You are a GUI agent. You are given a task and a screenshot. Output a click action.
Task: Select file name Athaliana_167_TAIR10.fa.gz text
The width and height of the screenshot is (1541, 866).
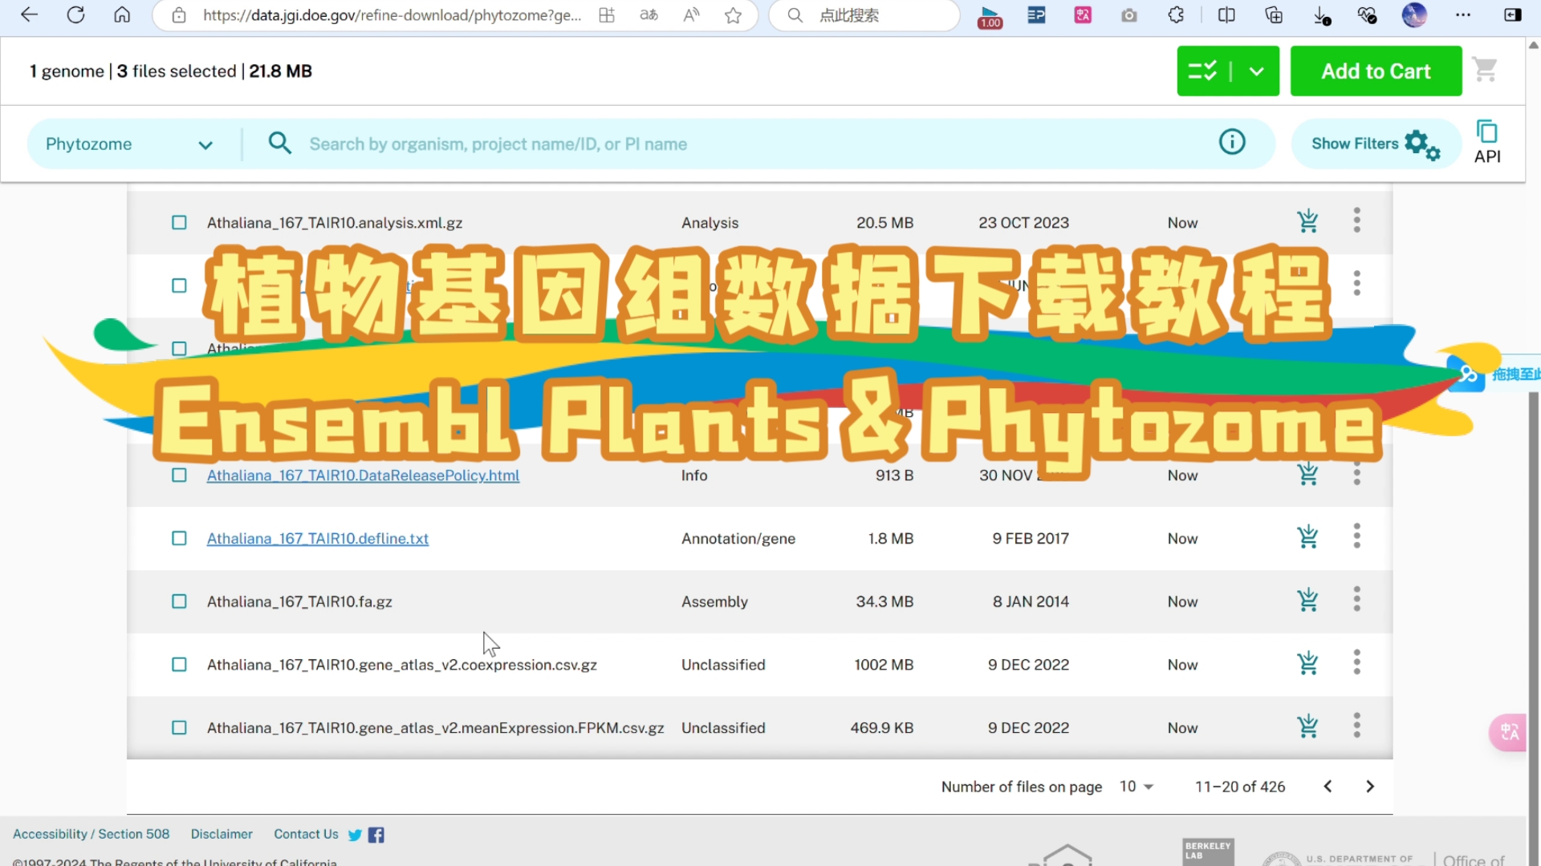tap(299, 602)
